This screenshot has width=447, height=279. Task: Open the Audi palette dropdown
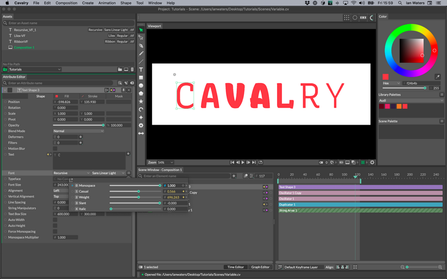[x=410, y=100]
